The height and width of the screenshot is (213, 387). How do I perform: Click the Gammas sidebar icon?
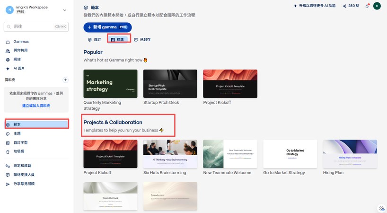[8, 42]
